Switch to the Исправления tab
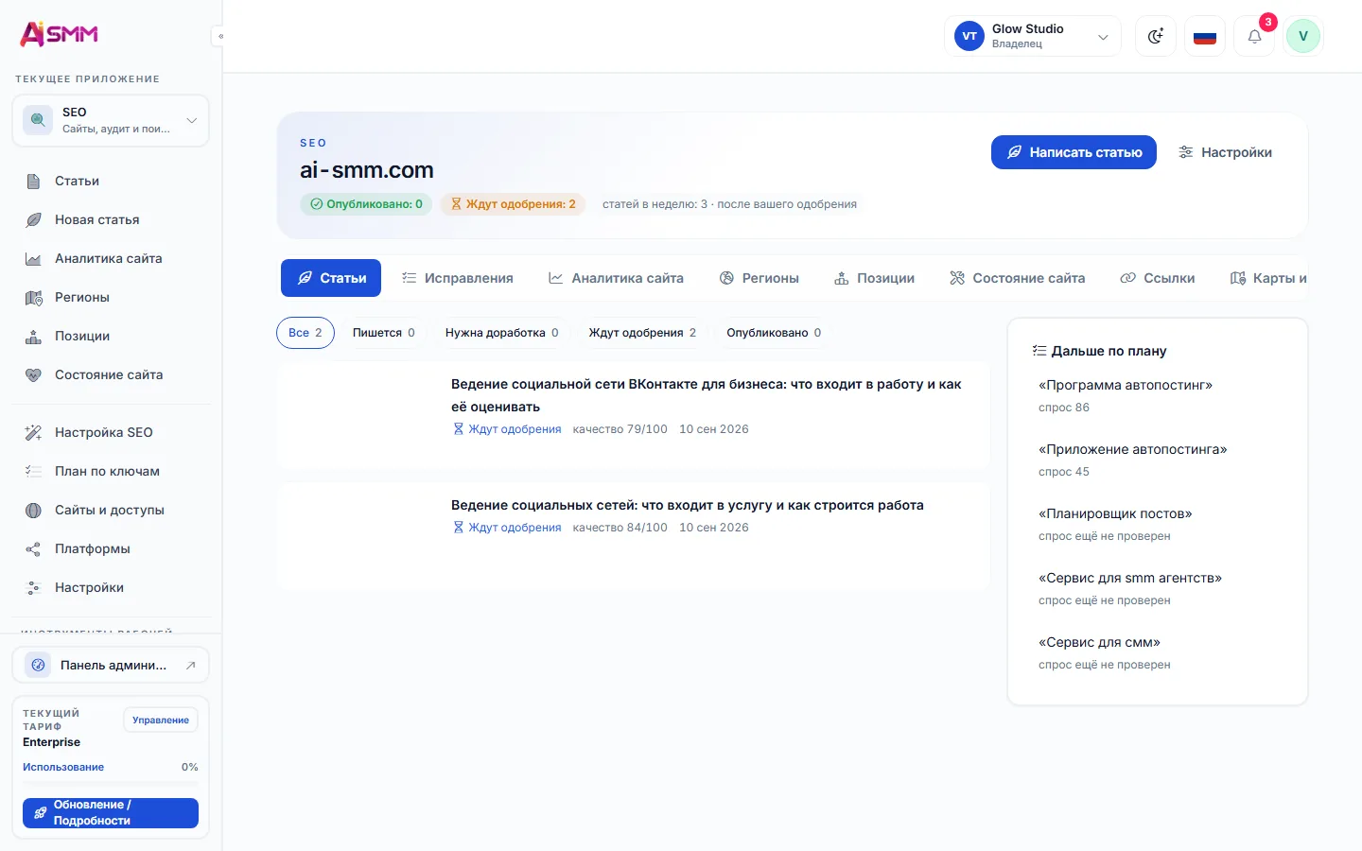Image resolution: width=1362 pixels, height=851 pixels. [x=458, y=278]
